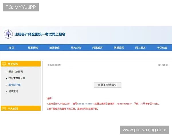Open 打印交费确认表 in the sidebar
172x137 pixels.
[x=17, y=78]
